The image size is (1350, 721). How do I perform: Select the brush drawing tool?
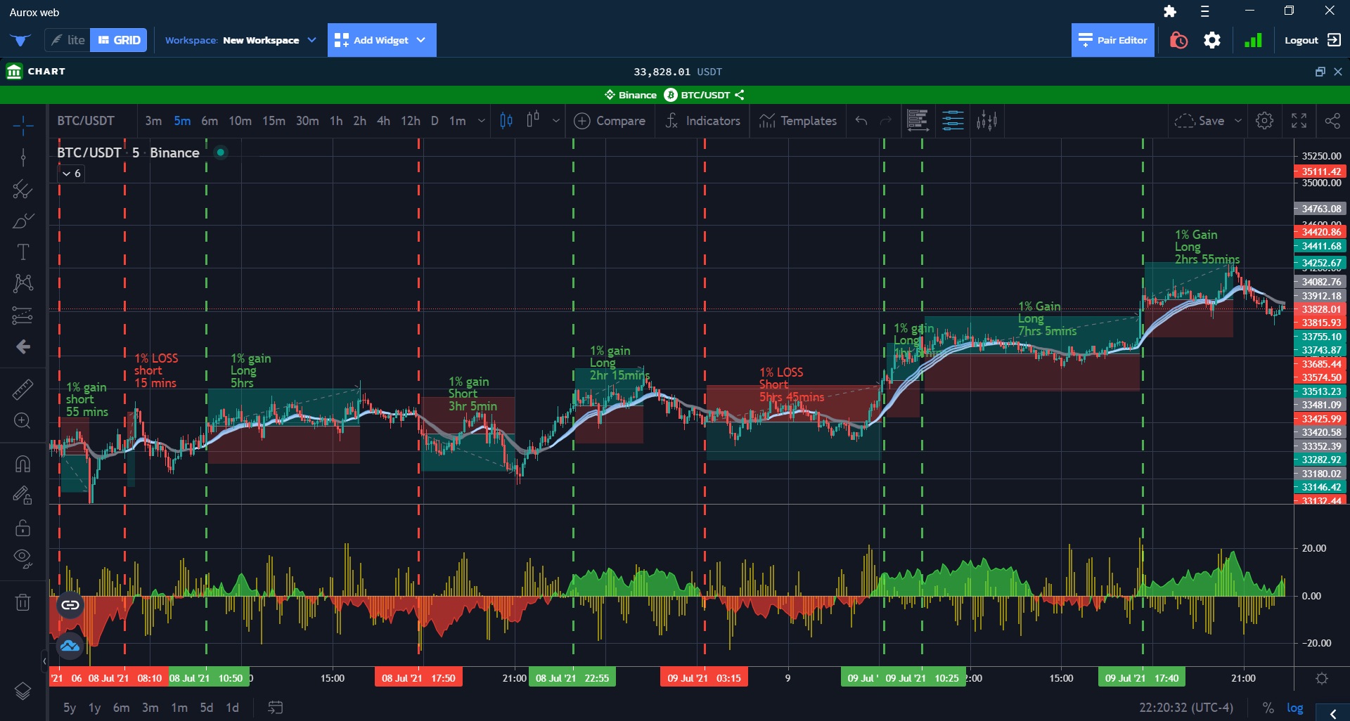click(x=23, y=220)
